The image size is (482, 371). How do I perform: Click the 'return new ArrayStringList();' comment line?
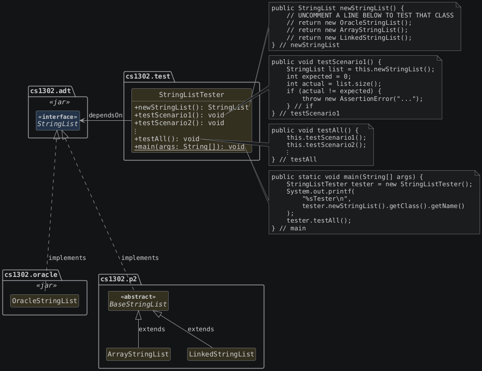[x=347, y=30]
